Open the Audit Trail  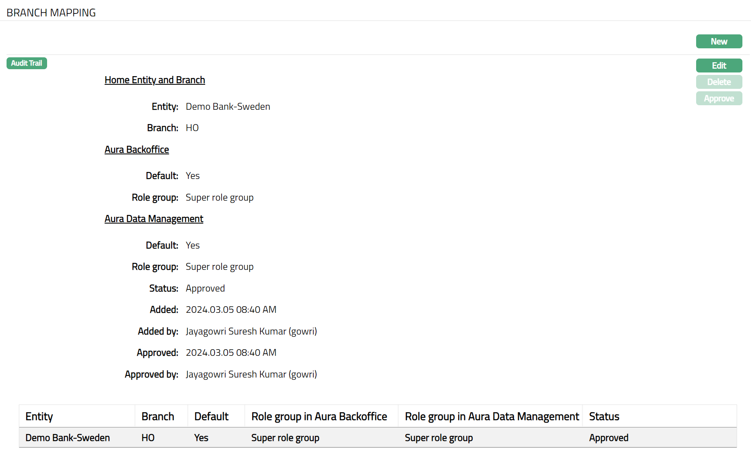pyautogui.click(x=27, y=63)
